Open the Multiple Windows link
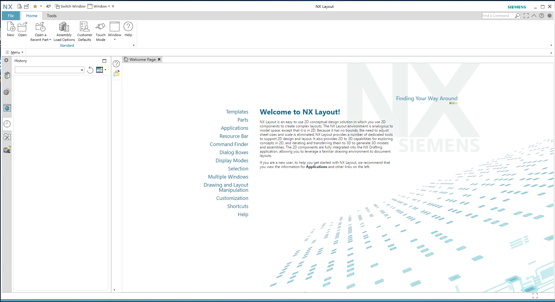 point(228,177)
